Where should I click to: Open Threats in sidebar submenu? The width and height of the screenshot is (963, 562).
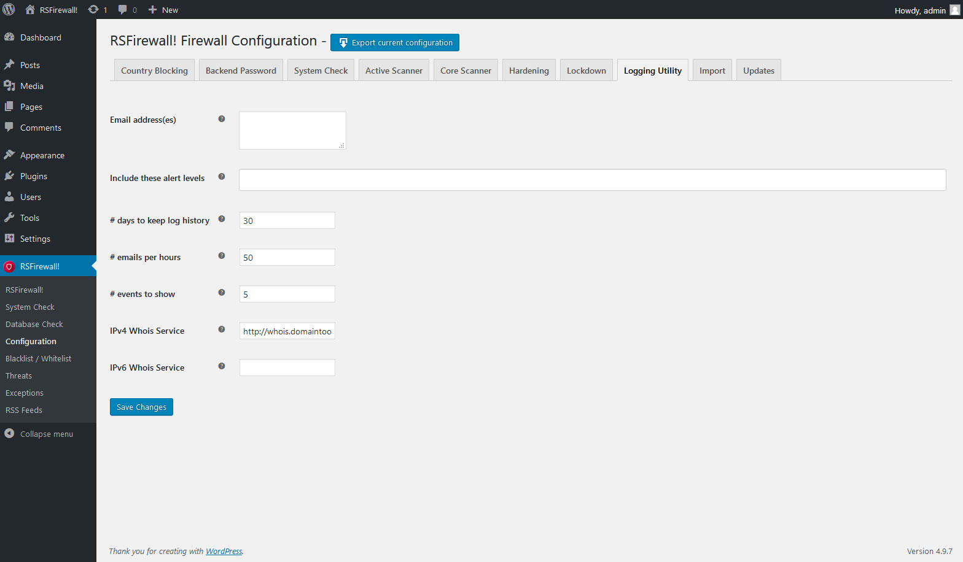pos(18,375)
